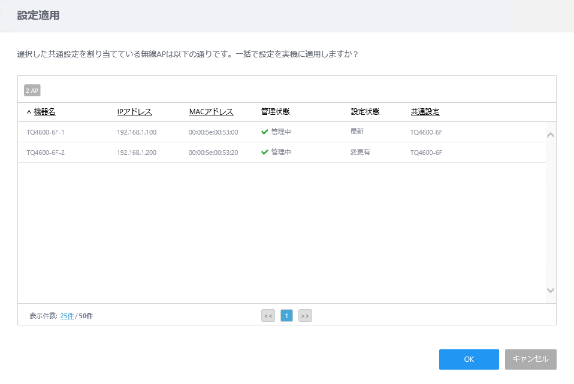Click the next page arrow button

305,315
